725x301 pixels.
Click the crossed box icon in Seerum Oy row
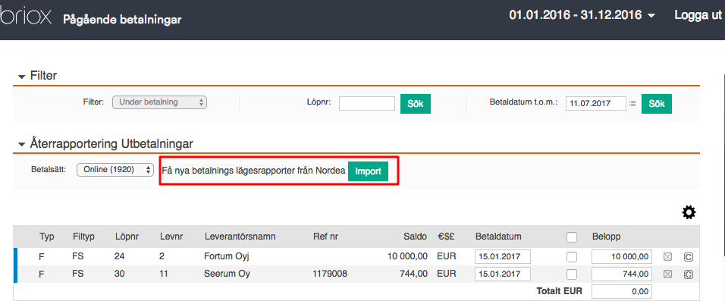click(667, 274)
